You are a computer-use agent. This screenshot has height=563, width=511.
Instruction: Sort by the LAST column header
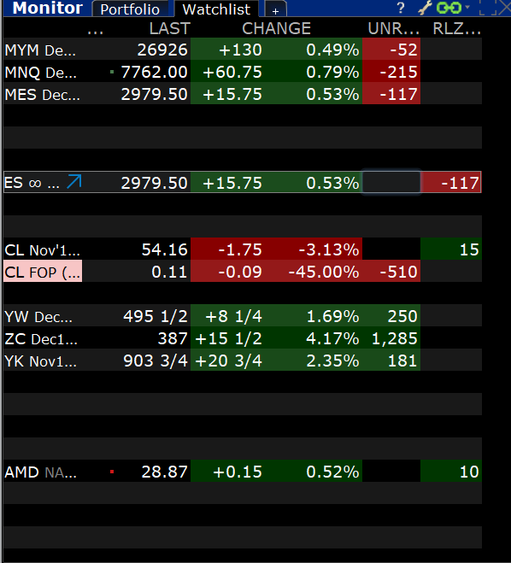pos(169,29)
